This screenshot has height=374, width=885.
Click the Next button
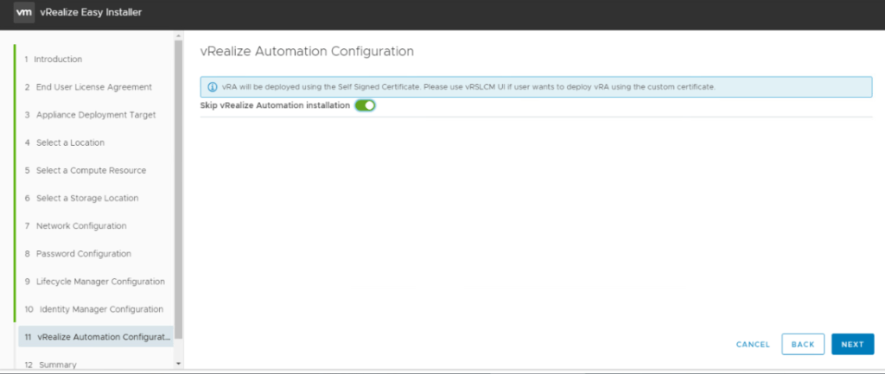[x=852, y=344]
